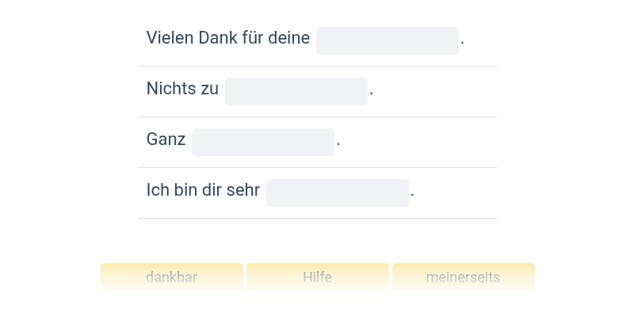This screenshot has height=317, width=634.
Task: Click the period ending the 'Nichts zu' sentence
Action: coord(372,90)
